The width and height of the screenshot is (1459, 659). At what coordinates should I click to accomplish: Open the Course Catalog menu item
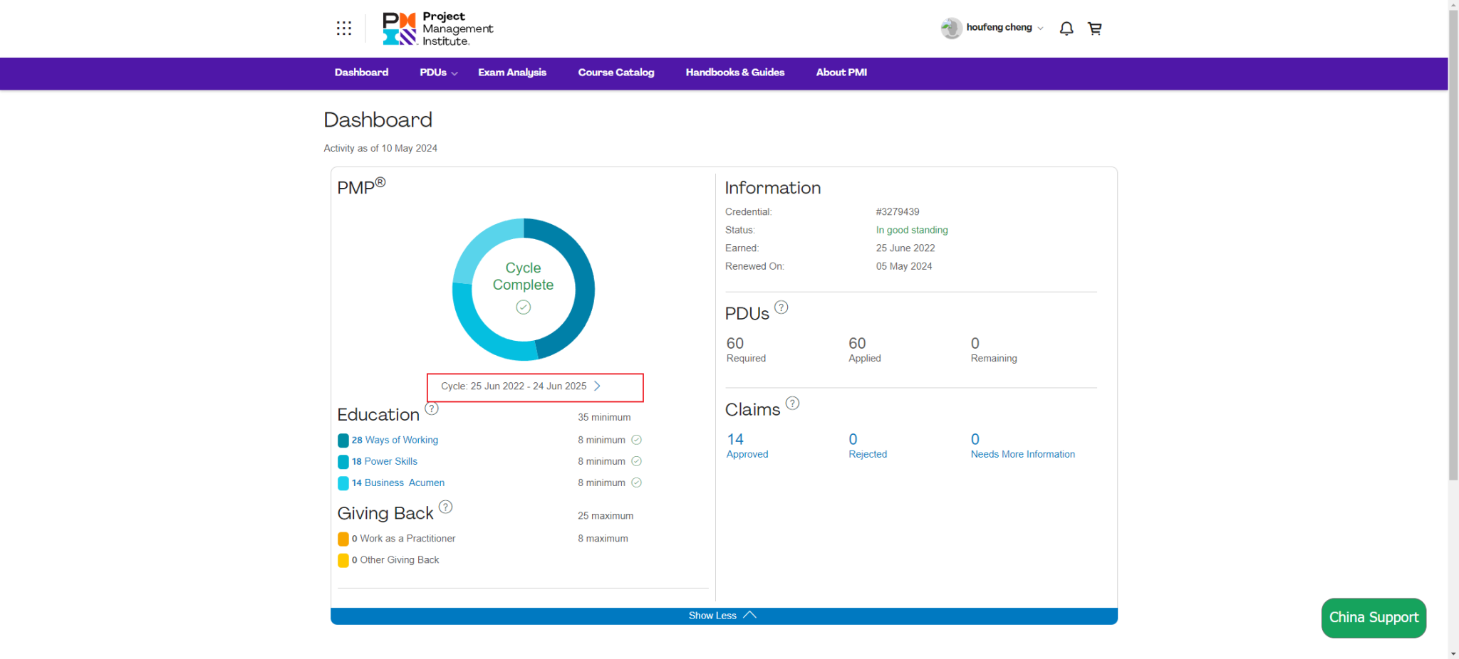[616, 73]
